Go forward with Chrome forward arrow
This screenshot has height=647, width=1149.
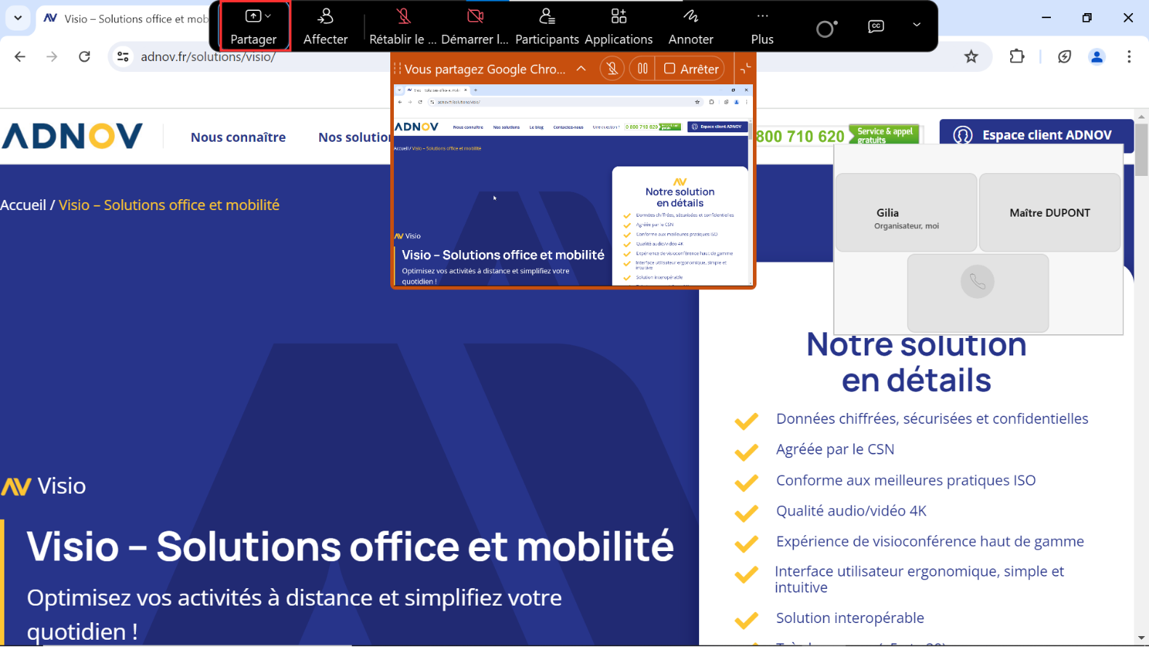pos(52,57)
